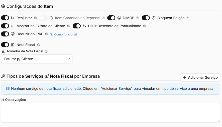Click the blue info icon in the notice banner
Screen dimensions: 222x127
pyautogui.click(x=8, y=89)
